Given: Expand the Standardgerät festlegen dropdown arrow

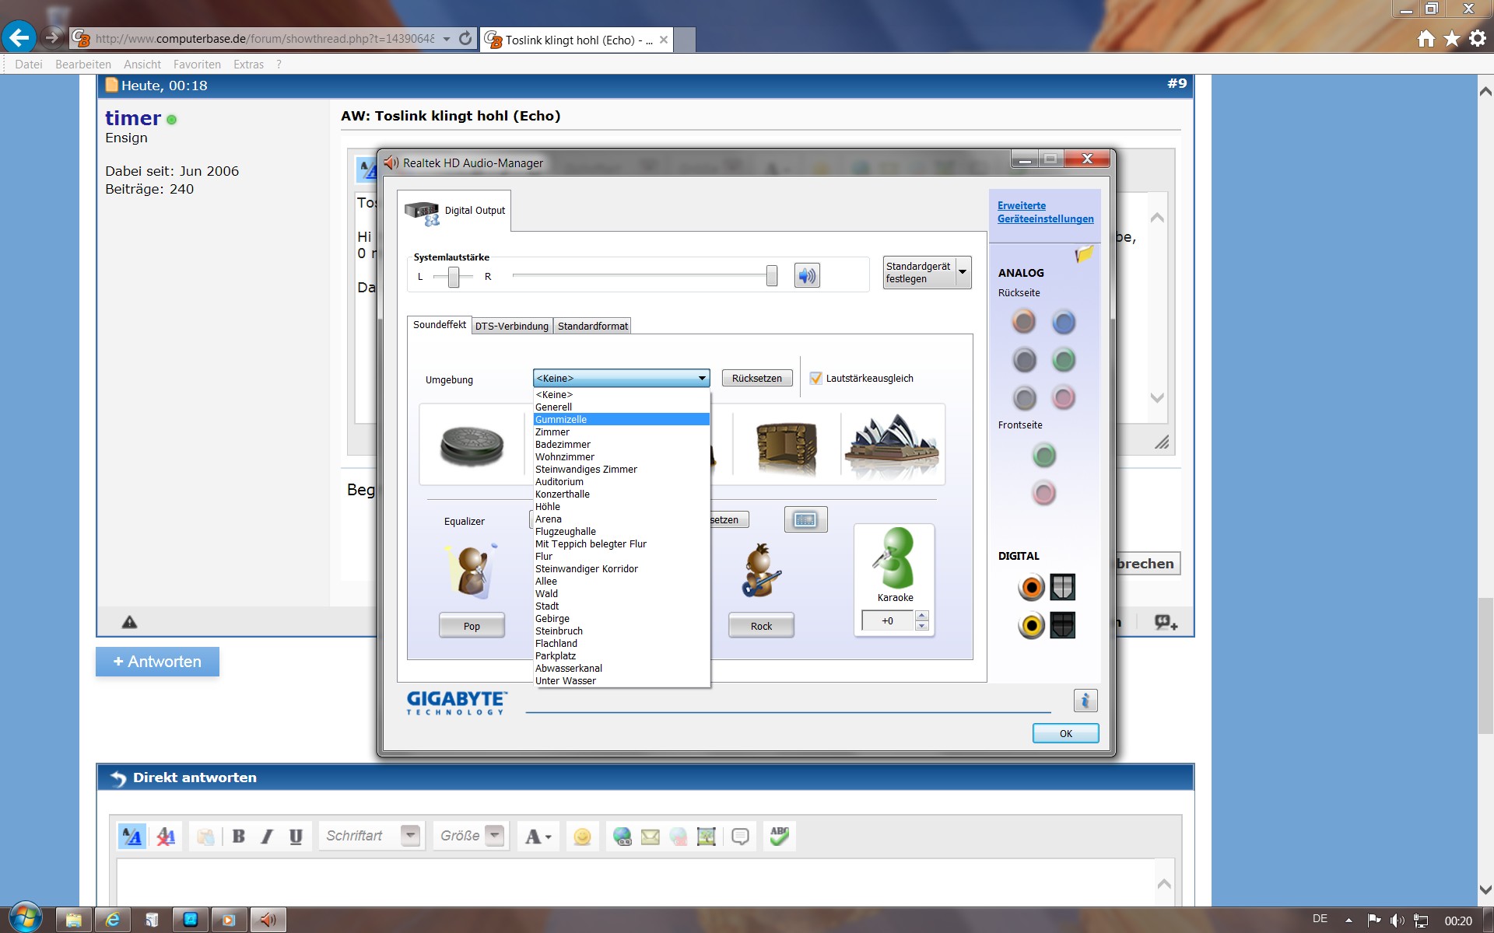Looking at the screenshot, I should pyautogui.click(x=963, y=272).
